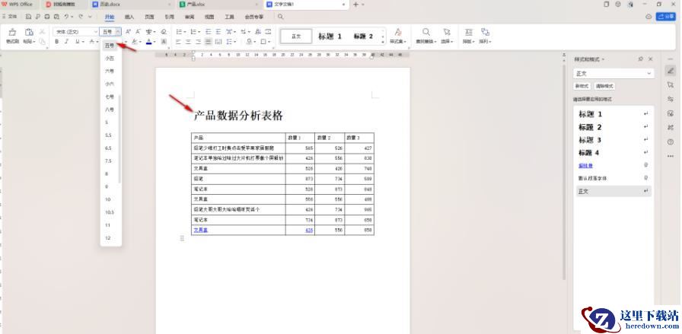Toggle bold formatting in the ribbon
The height and width of the screenshot is (334, 682).
point(56,42)
